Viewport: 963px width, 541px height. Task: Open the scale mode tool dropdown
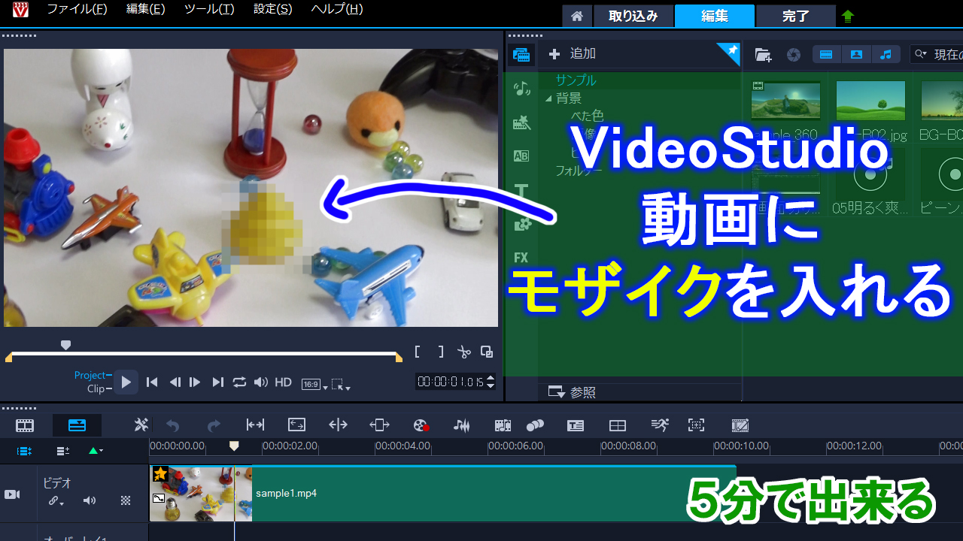(x=341, y=385)
